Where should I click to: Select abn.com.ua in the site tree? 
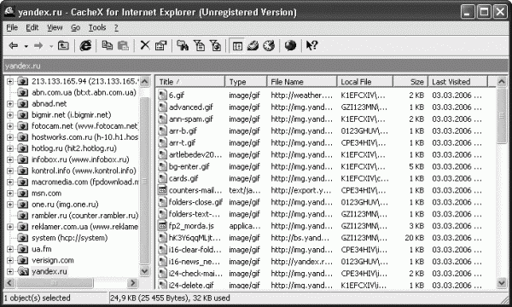pyautogui.click(x=84, y=93)
